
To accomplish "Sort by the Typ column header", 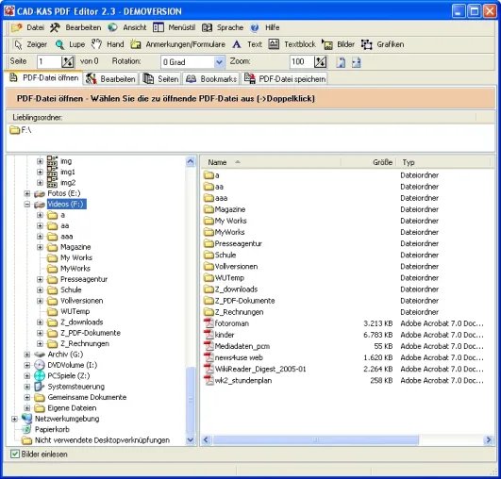I will (x=443, y=162).
